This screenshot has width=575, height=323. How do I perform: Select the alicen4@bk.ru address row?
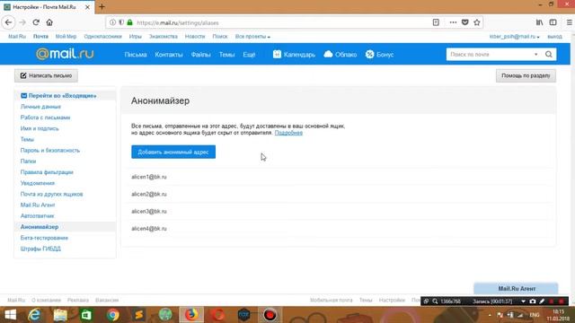point(339,229)
